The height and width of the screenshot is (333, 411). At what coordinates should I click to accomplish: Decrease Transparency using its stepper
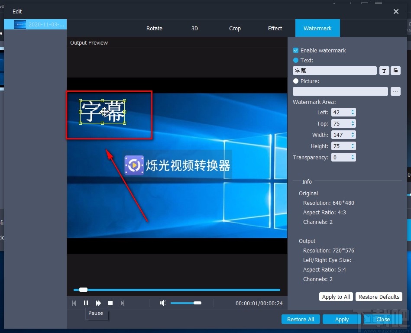[x=352, y=159]
